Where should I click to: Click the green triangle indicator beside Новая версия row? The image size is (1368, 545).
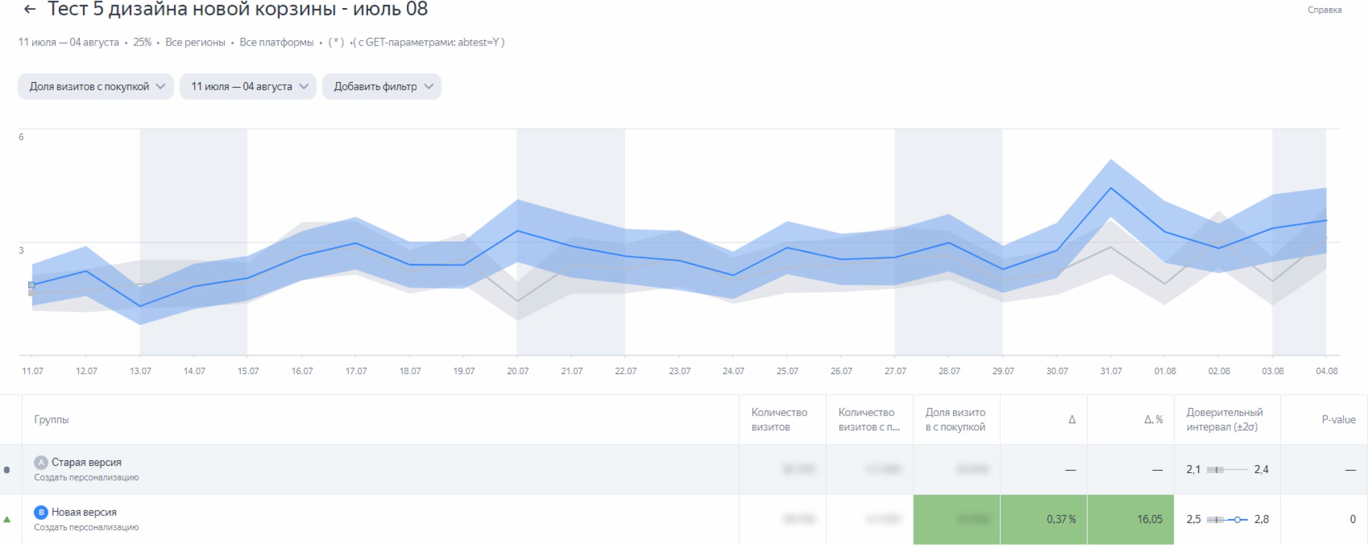(7, 519)
